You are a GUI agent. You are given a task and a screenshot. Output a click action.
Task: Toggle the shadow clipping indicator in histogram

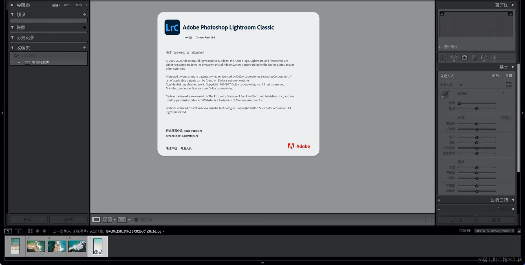pyautogui.click(x=442, y=14)
